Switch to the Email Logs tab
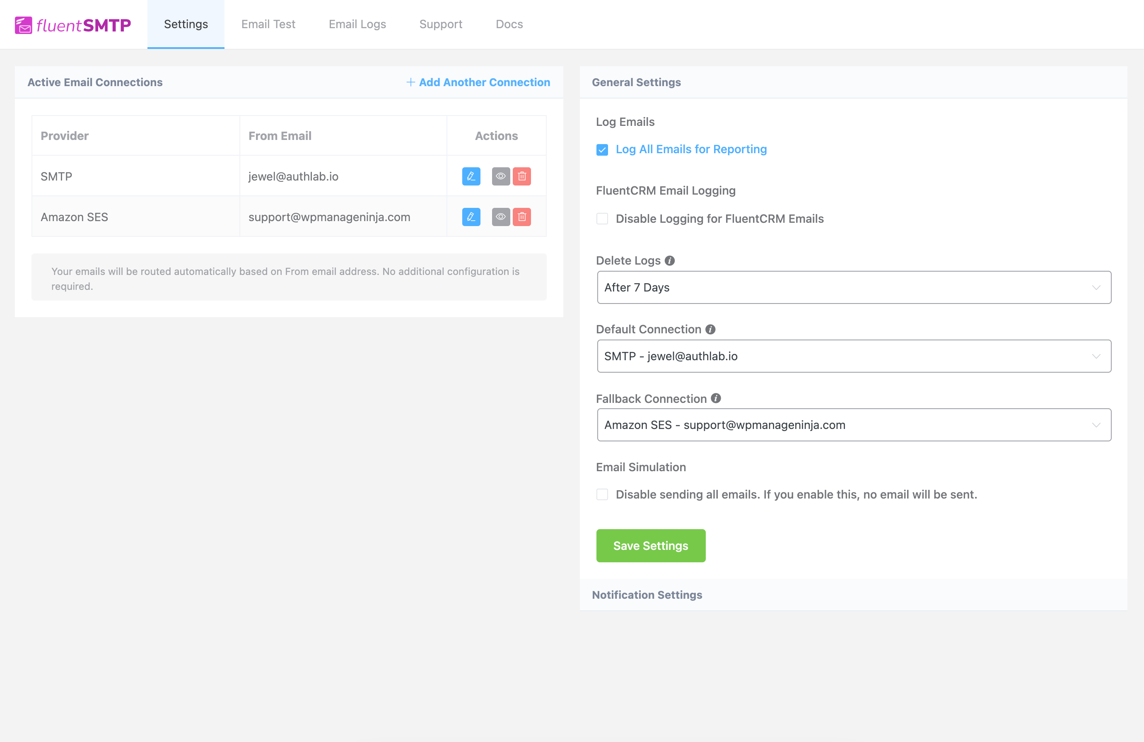The width and height of the screenshot is (1144, 742). click(357, 23)
